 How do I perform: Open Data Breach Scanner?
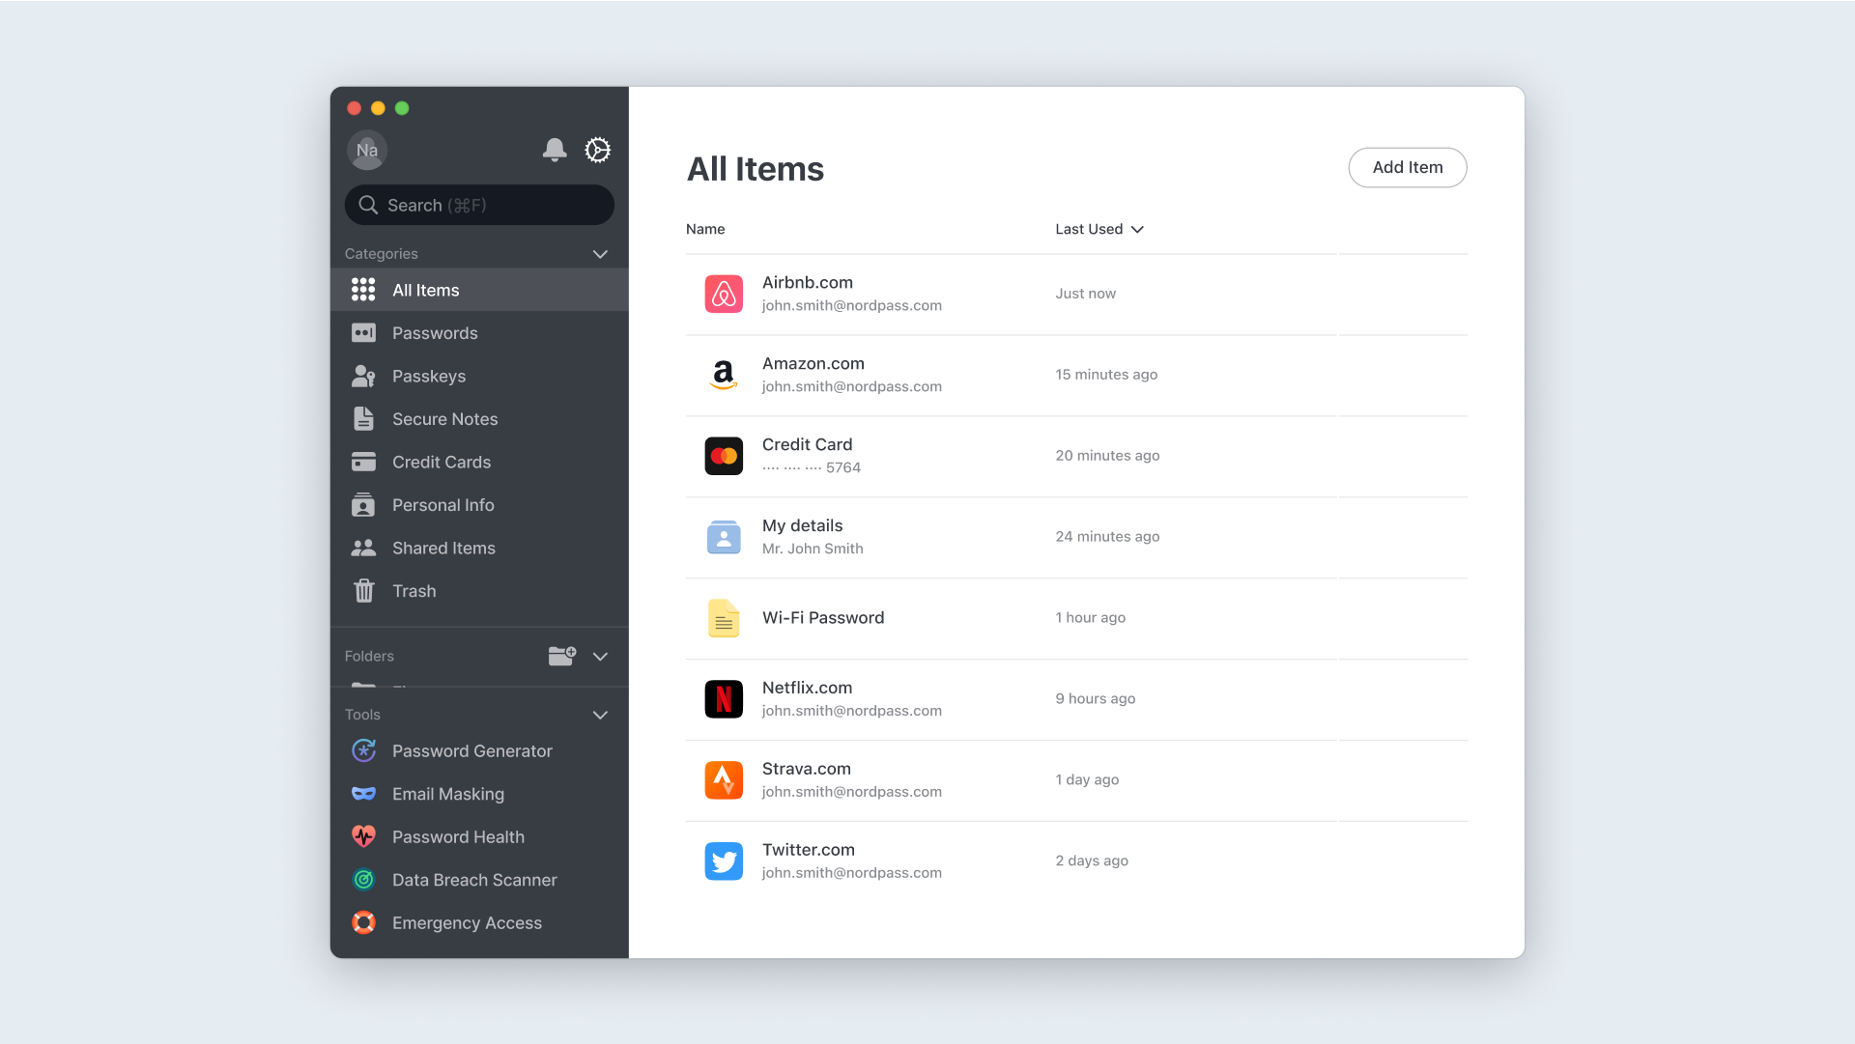[475, 880]
